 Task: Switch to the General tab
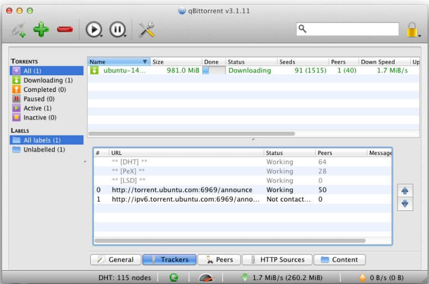pos(116,259)
